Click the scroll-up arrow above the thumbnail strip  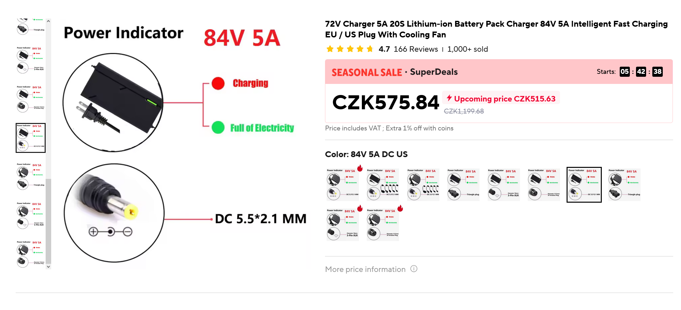click(48, 21)
